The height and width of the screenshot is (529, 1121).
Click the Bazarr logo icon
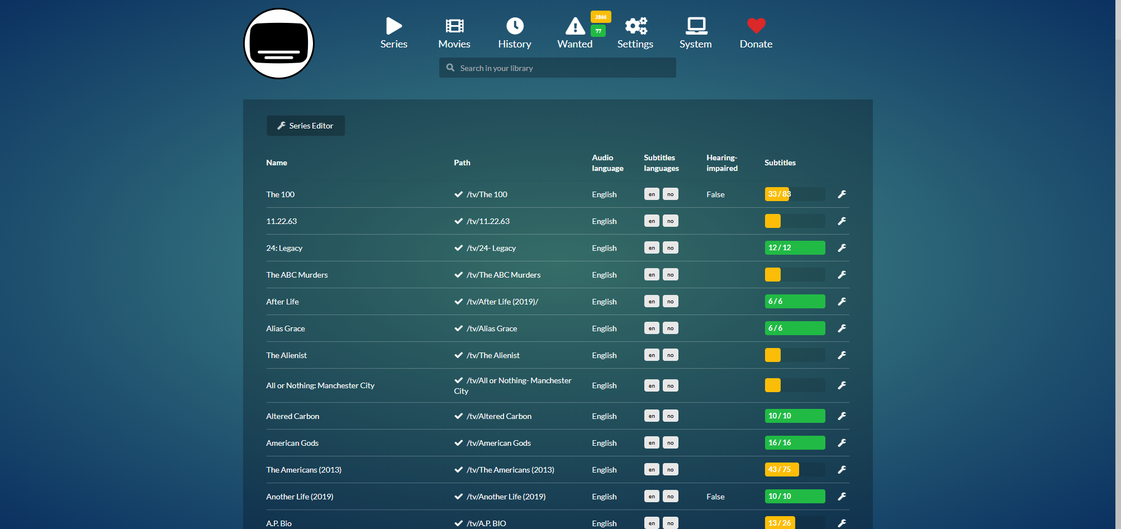click(x=279, y=44)
